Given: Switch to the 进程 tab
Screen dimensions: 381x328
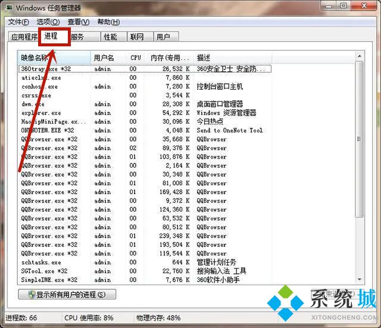Looking at the screenshot, I should tap(54, 36).
